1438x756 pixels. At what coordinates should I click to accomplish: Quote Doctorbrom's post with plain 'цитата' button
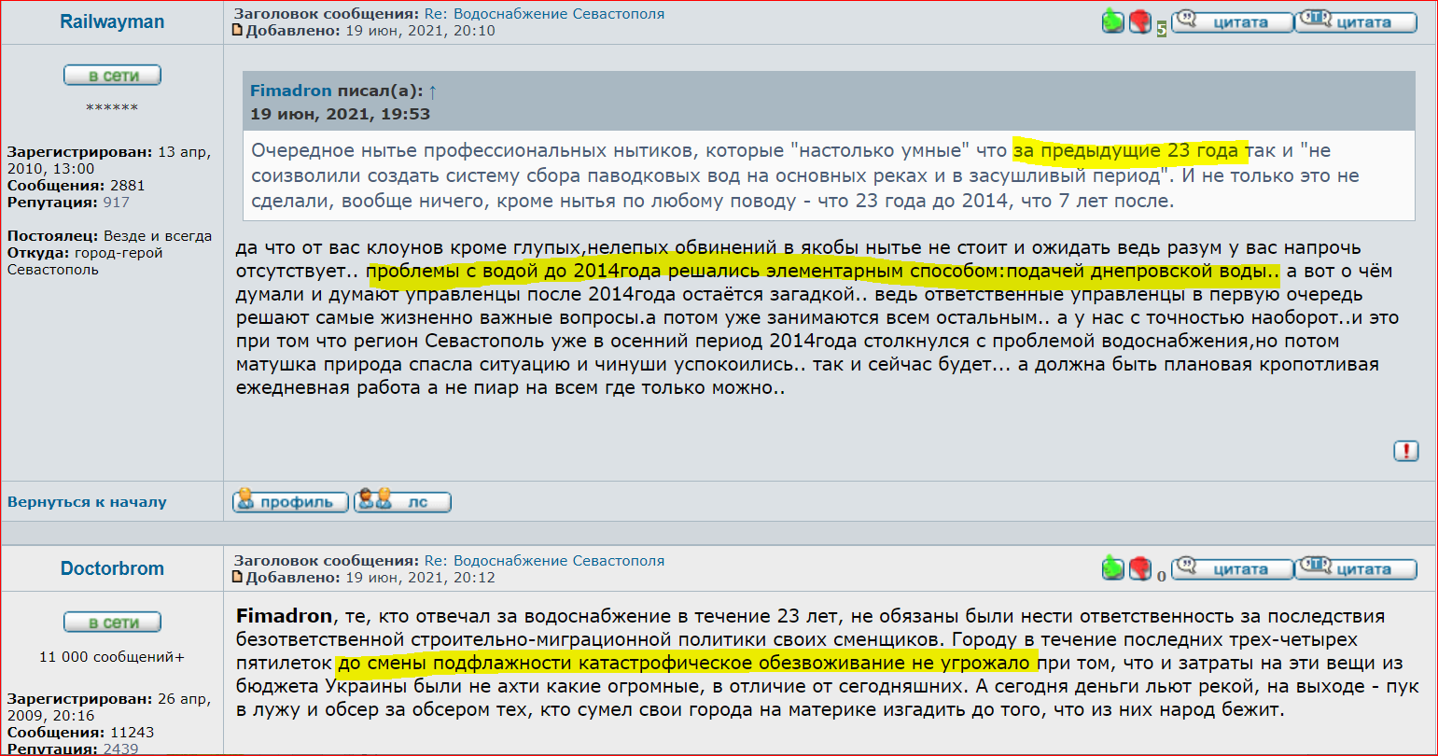[1232, 568]
